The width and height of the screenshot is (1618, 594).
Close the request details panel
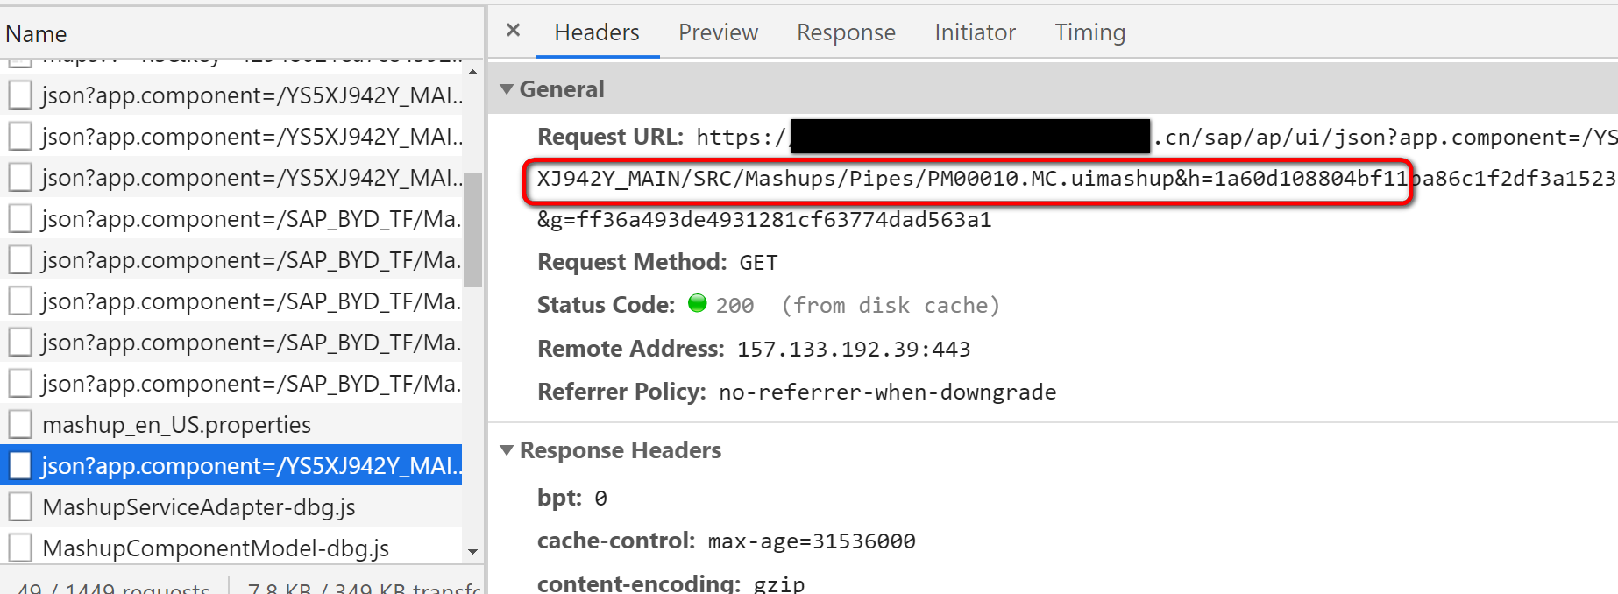(x=514, y=31)
